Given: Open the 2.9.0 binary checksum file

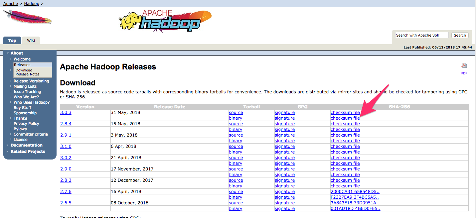Looking at the screenshot, I should pyautogui.click(x=345, y=175).
